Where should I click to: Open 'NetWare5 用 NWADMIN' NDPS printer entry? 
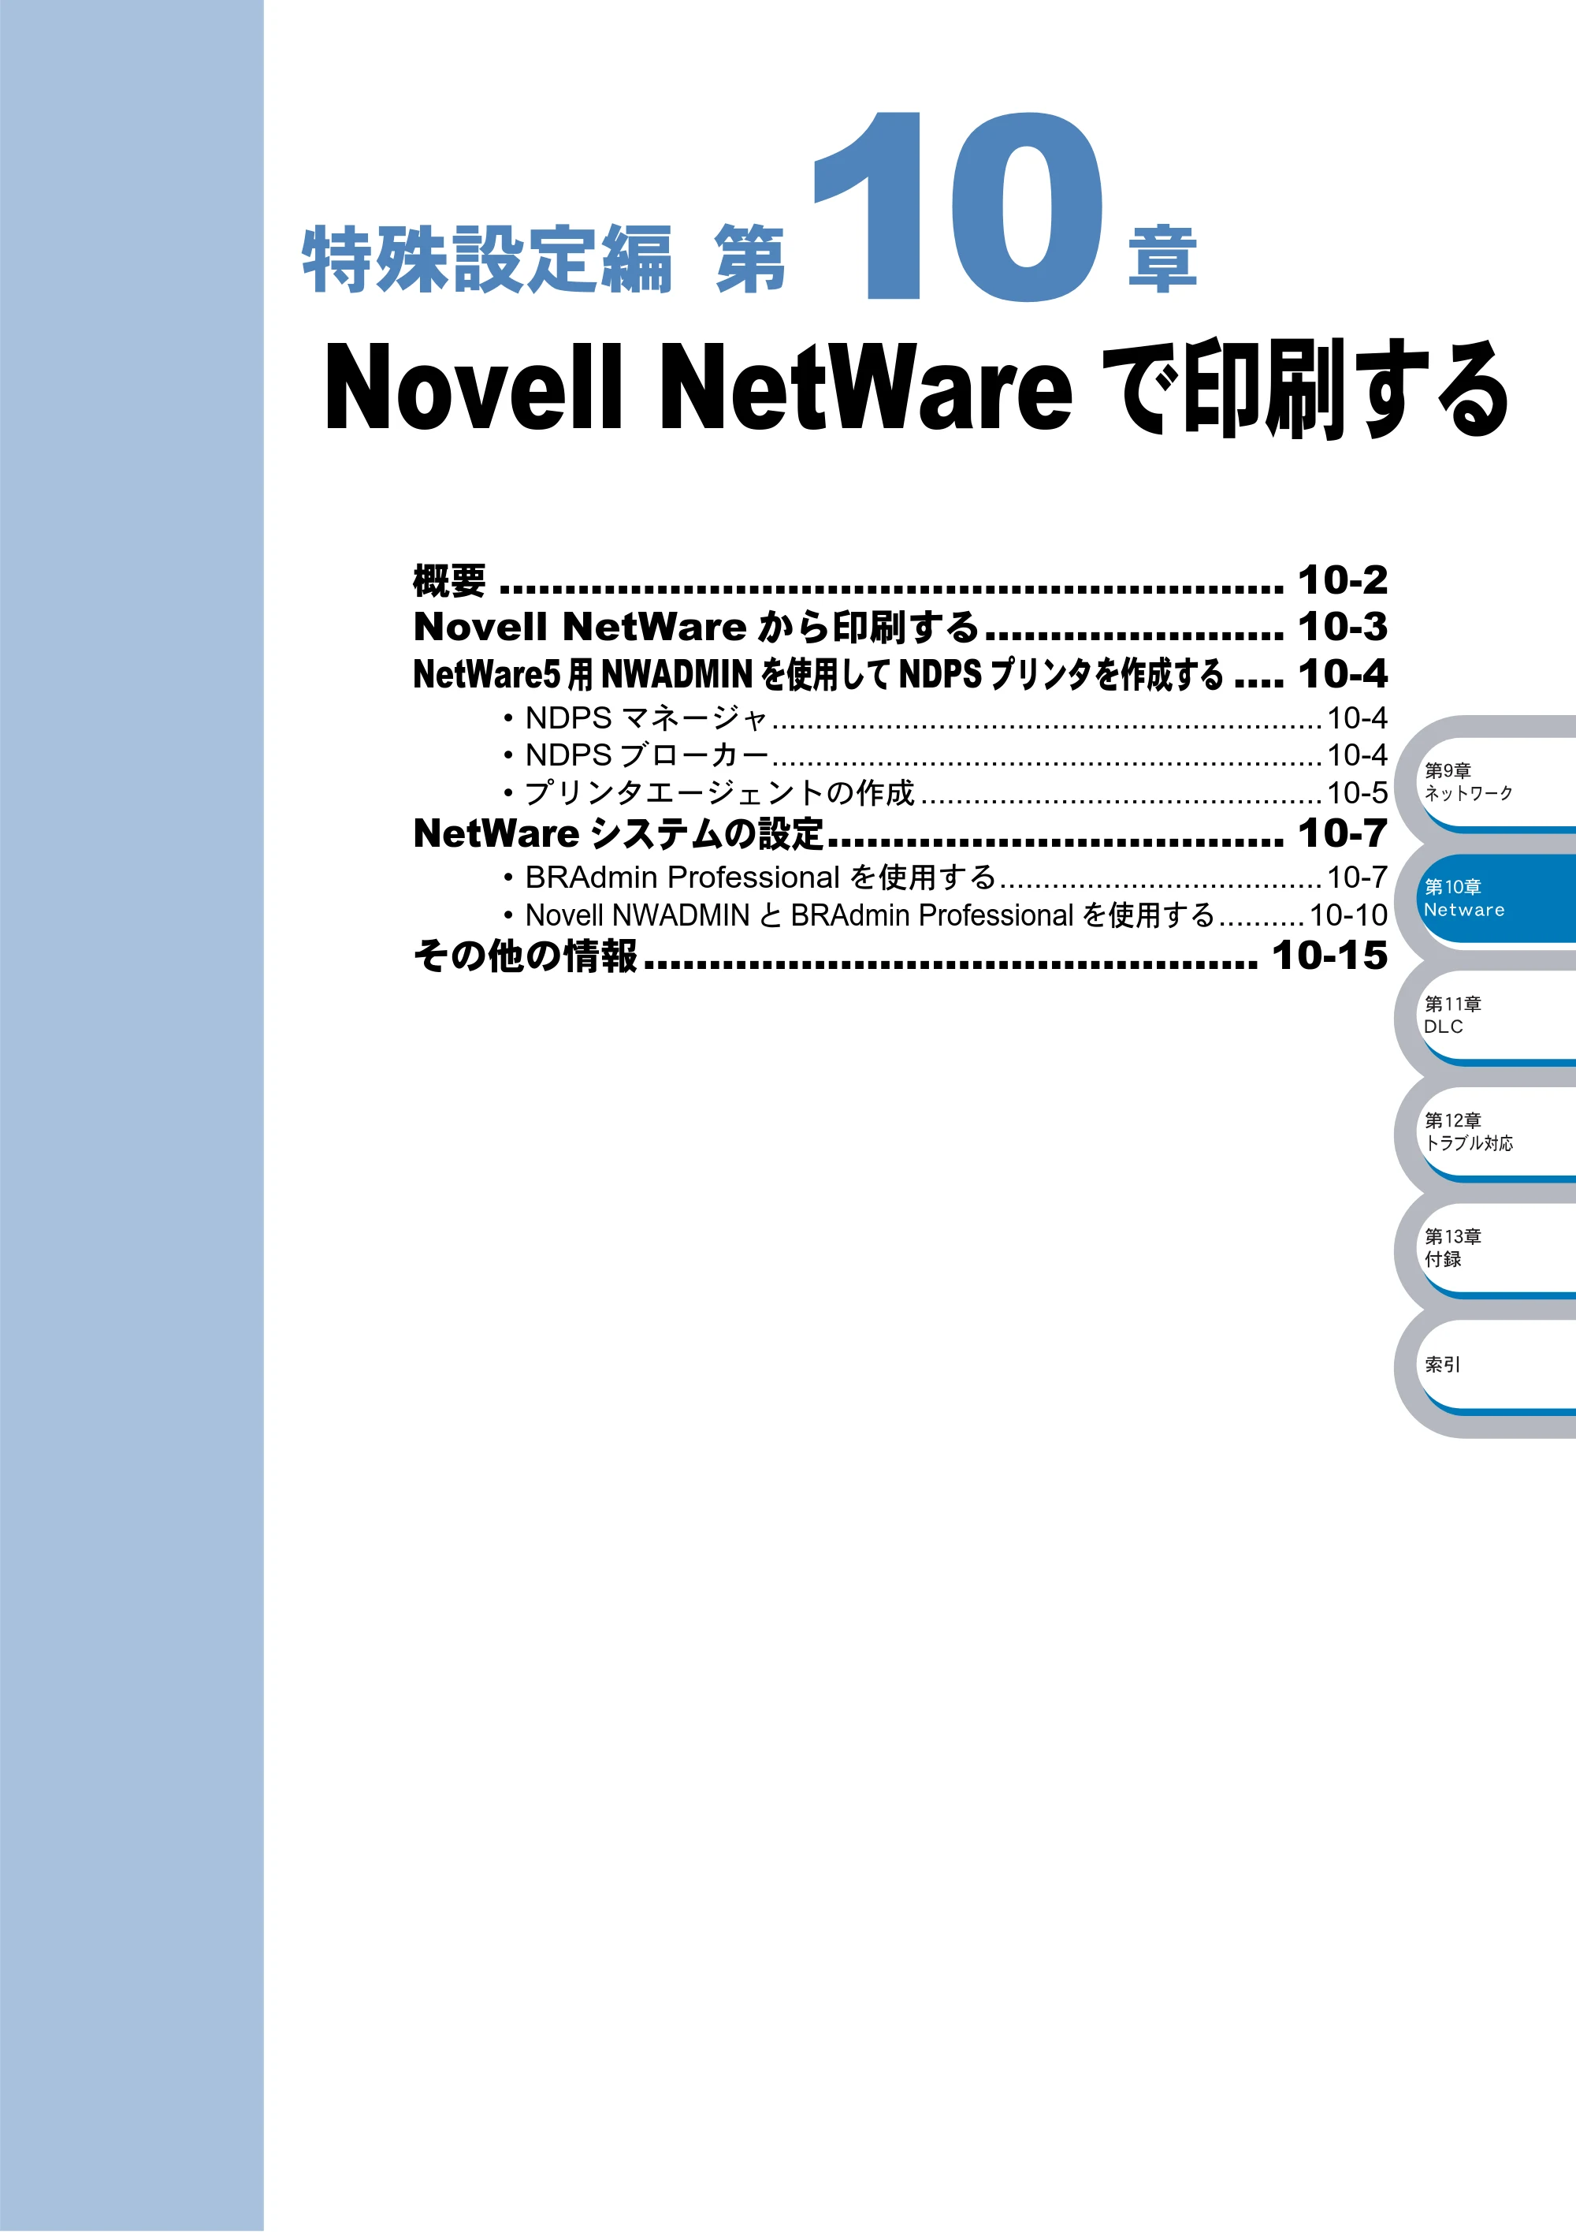point(900,673)
